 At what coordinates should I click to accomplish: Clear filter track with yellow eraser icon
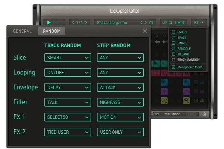pyautogui.click(x=202, y=101)
